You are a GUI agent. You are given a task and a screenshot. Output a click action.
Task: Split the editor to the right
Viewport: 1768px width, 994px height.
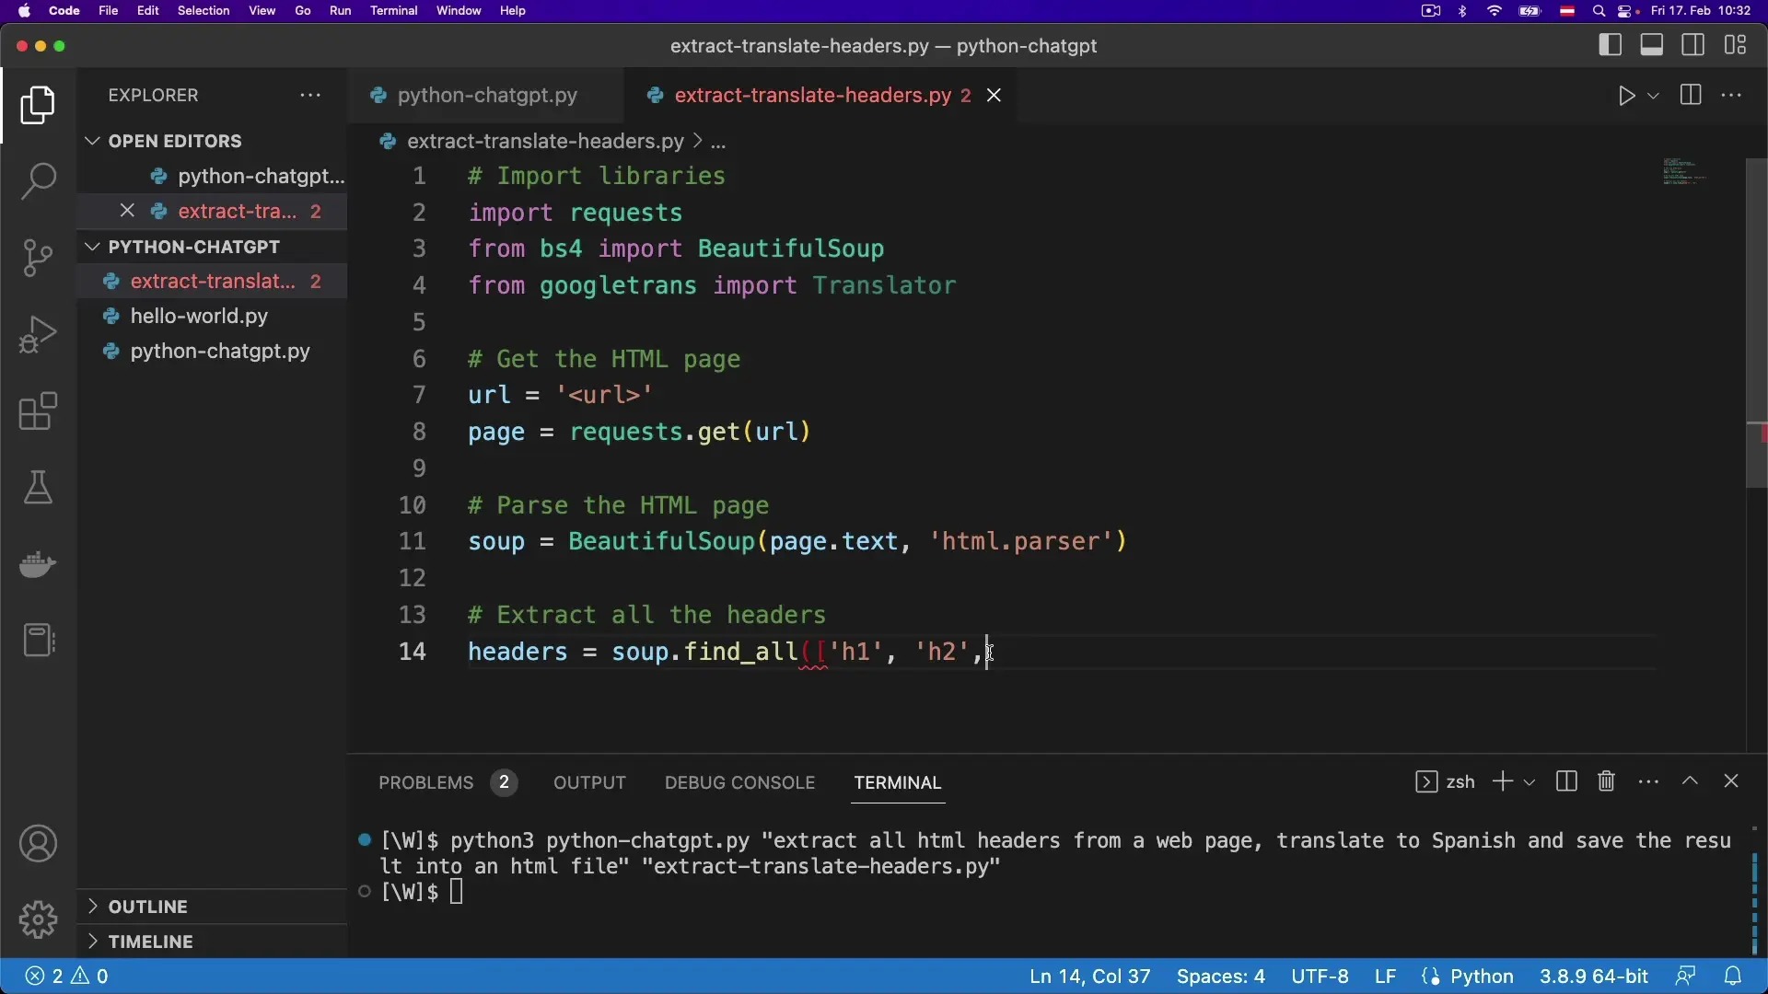1691,96
